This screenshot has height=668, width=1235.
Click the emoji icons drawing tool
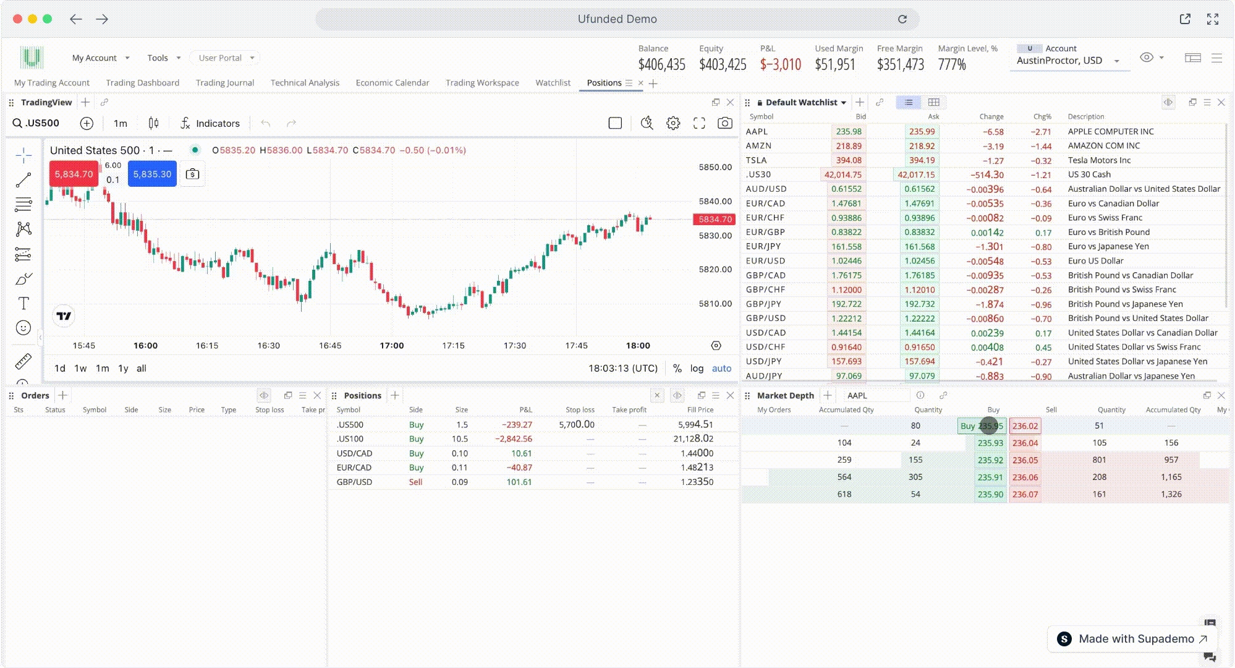tap(23, 328)
